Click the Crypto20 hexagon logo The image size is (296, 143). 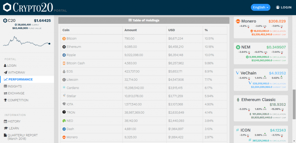click(x=7, y=7)
